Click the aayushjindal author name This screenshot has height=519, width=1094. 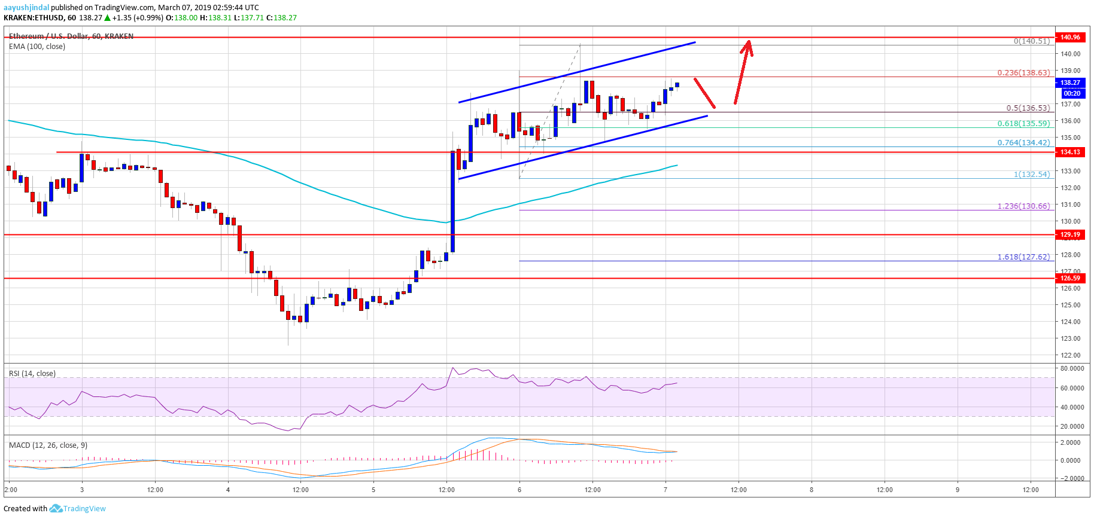tap(26, 7)
